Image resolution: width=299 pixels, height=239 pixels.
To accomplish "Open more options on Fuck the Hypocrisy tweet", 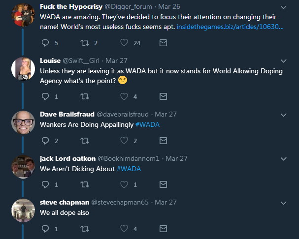I will click(283, 8).
